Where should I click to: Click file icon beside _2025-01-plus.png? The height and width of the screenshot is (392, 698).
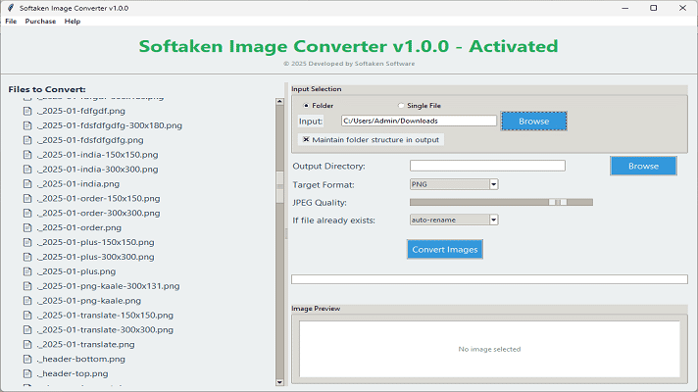27,271
